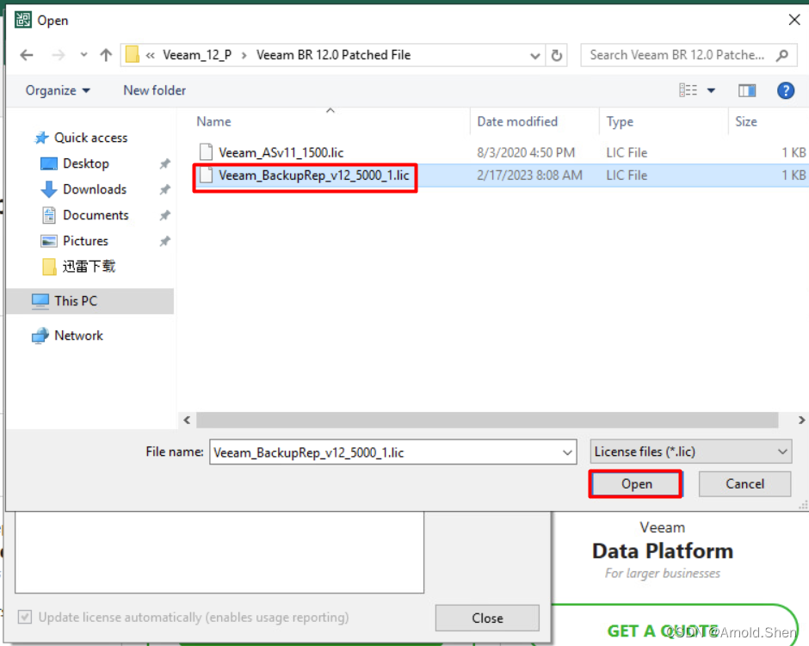Click the Open button

pos(636,484)
